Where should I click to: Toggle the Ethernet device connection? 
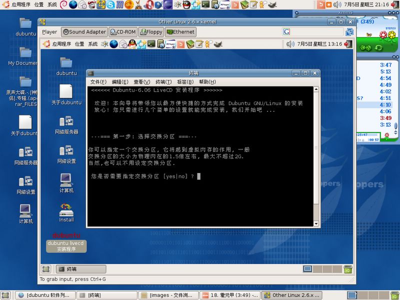(180, 32)
